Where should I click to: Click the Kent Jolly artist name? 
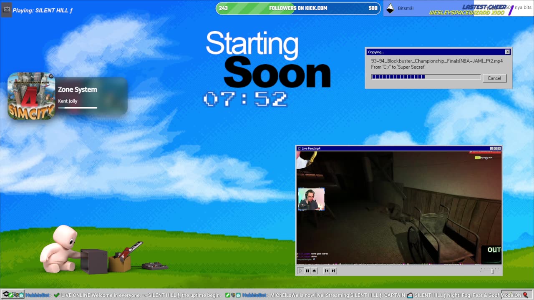coord(68,101)
